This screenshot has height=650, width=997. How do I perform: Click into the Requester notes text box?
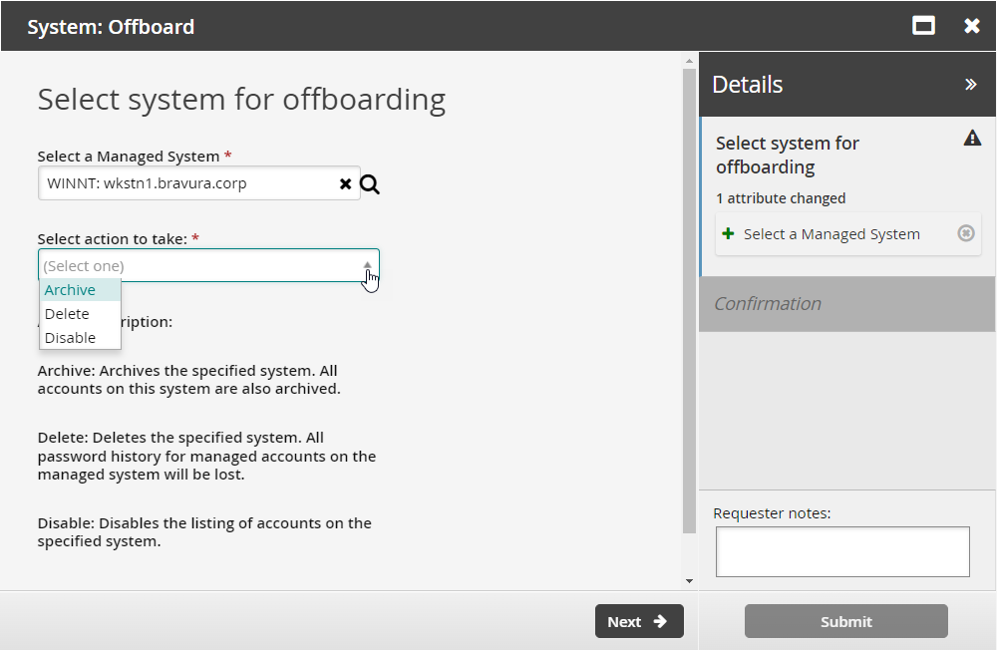pos(842,551)
